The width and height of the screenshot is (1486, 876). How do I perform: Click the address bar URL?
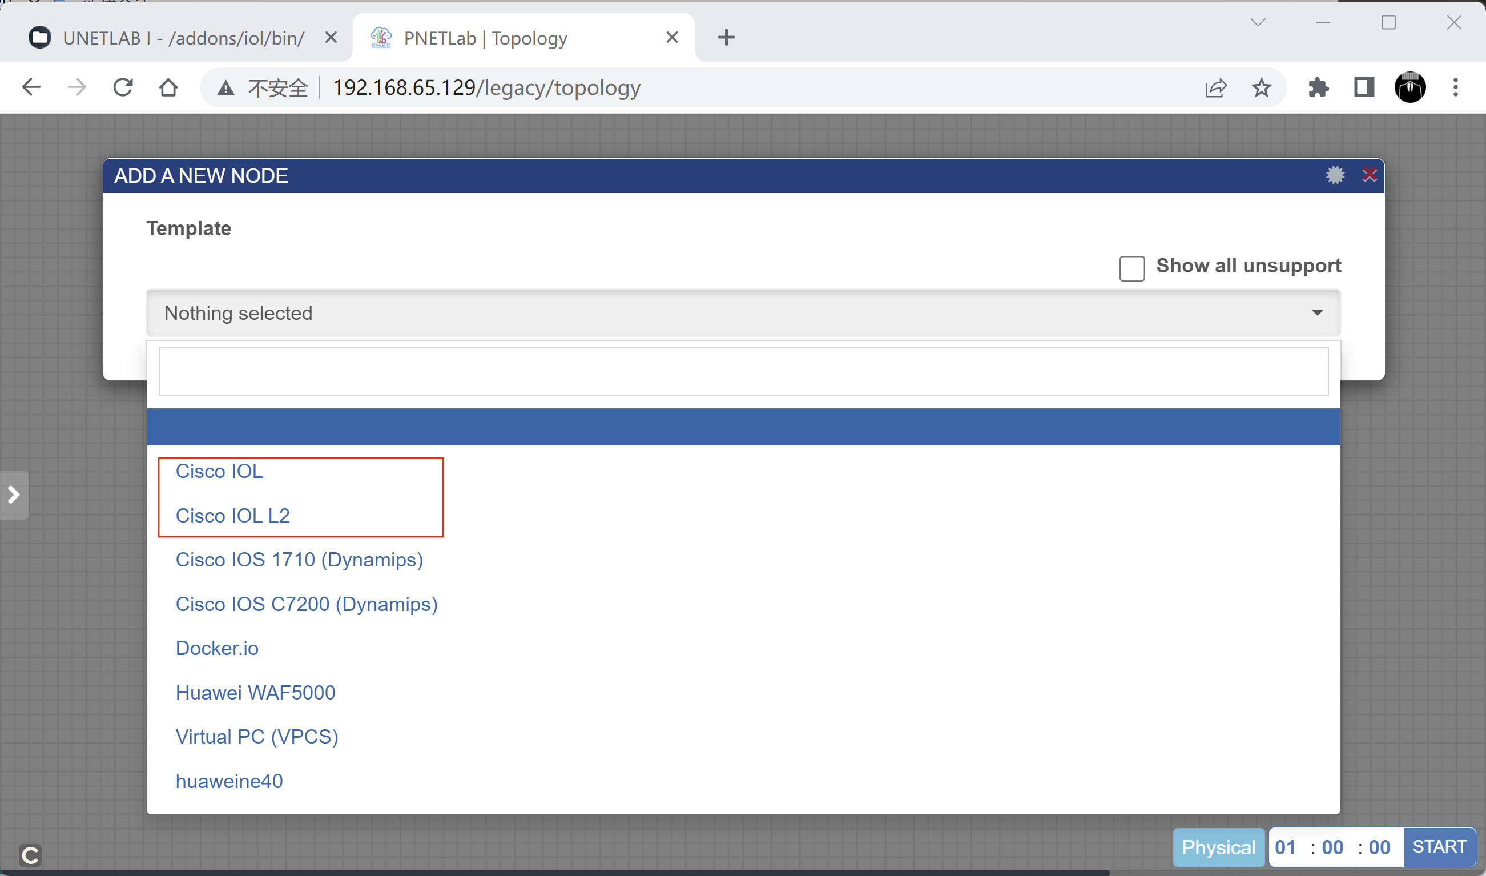coord(487,87)
